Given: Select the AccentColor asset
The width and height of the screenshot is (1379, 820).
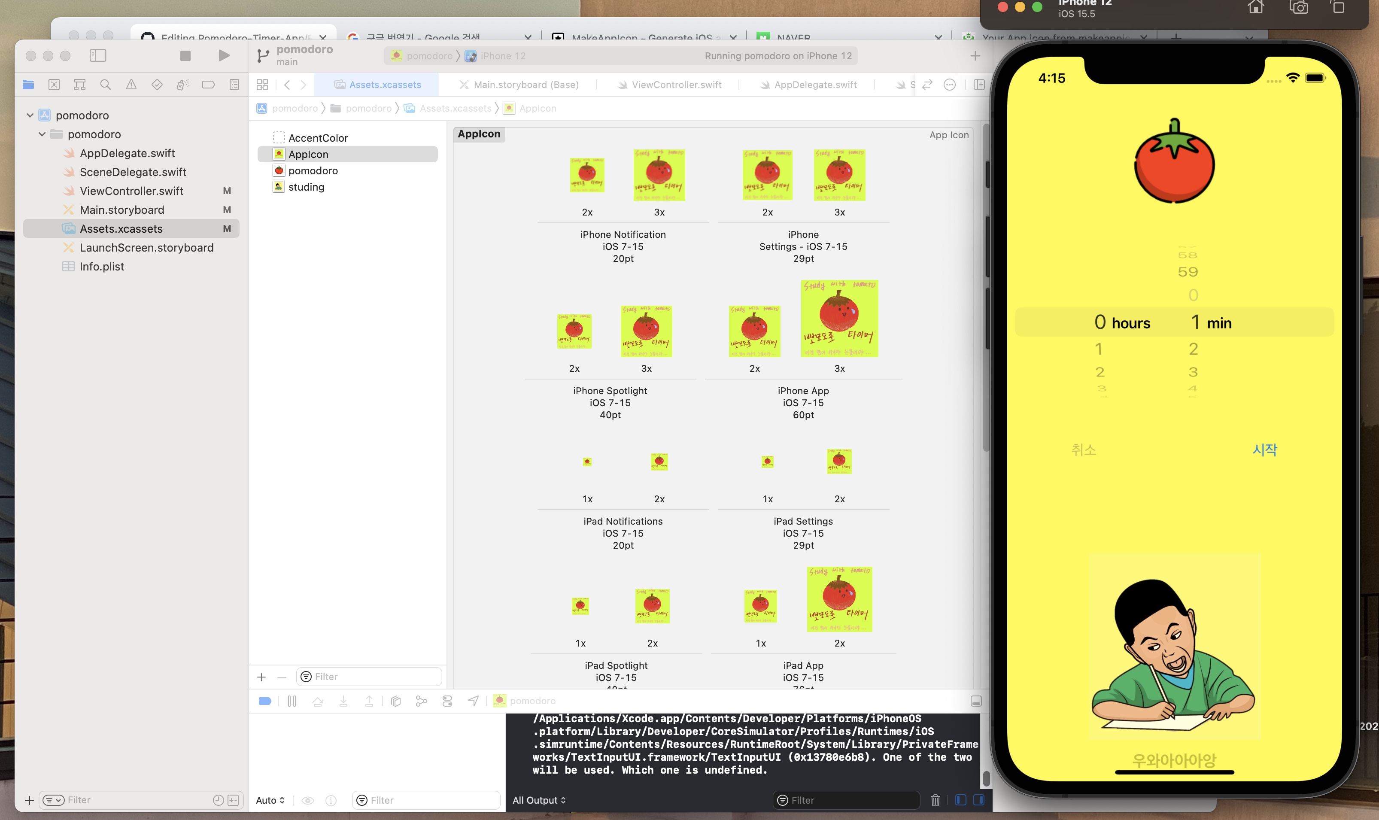Looking at the screenshot, I should point(318,137).
